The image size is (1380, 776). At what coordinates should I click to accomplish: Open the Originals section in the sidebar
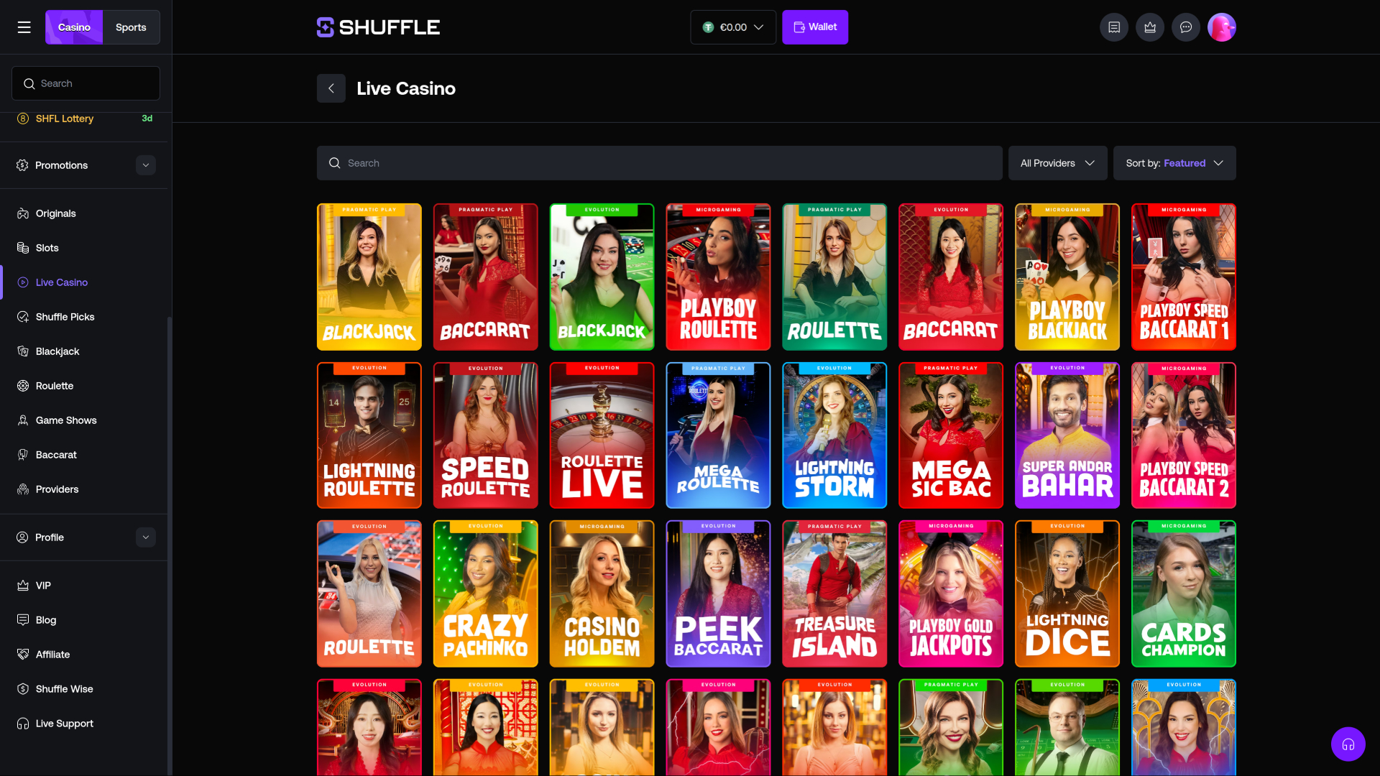point(55,213)
